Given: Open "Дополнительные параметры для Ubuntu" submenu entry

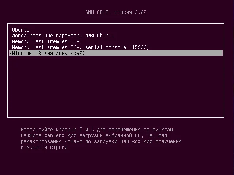Looking at the screenshot, I should tap(63, 36).
